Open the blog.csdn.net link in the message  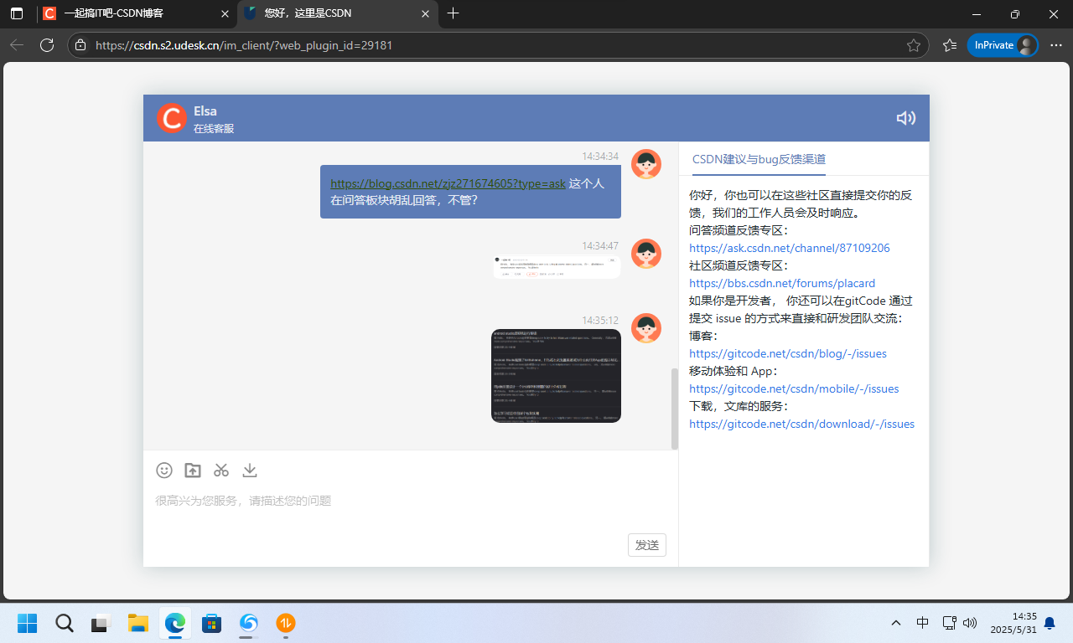point(448,183)
